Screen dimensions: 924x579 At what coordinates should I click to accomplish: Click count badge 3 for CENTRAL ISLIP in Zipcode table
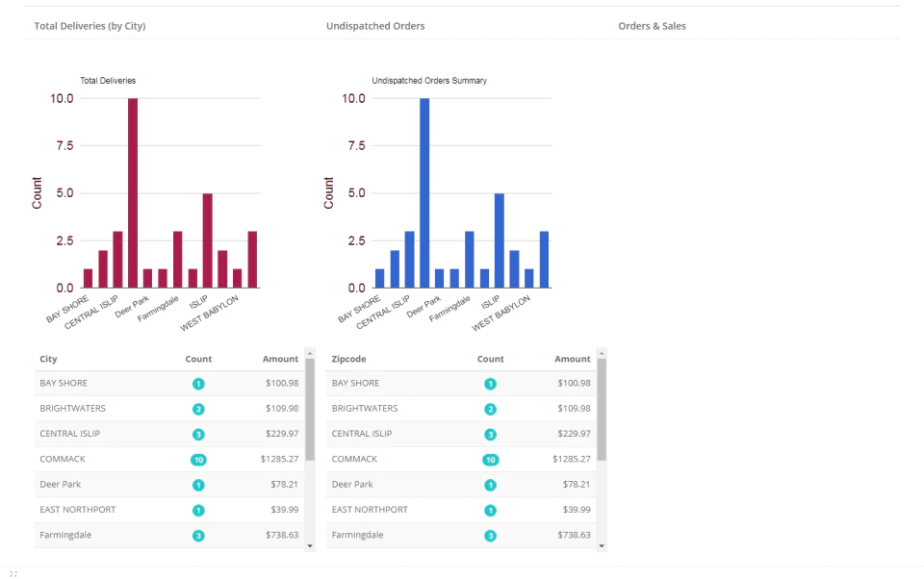pyautogui.click(x=490, y=435)
